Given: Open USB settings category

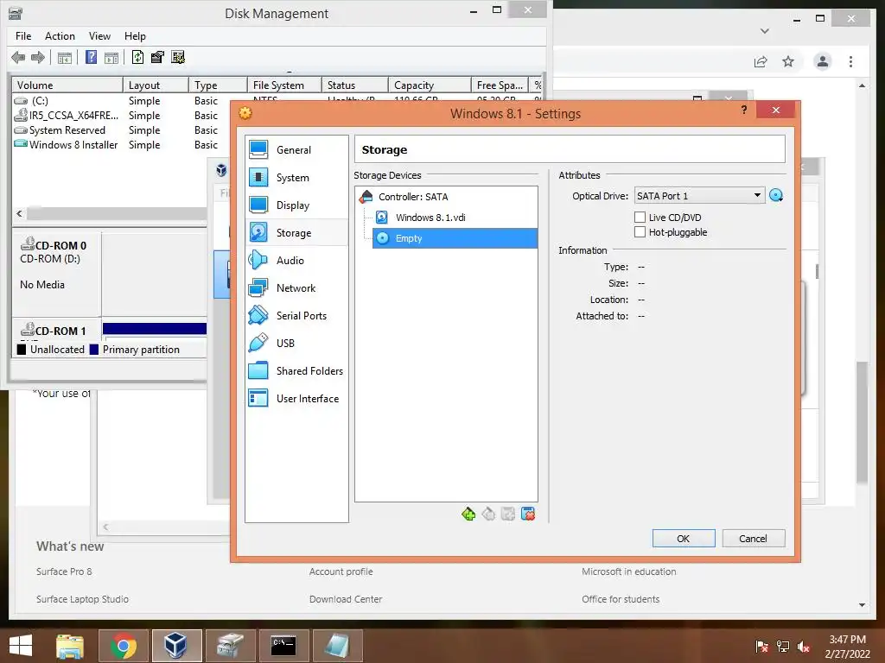Looking at the screenshot, I should (x=296, y=344).
